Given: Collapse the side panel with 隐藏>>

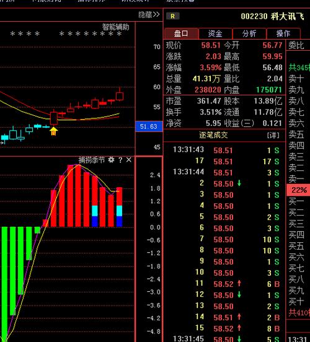Looking at the screenshot, I should click(149, 15).
